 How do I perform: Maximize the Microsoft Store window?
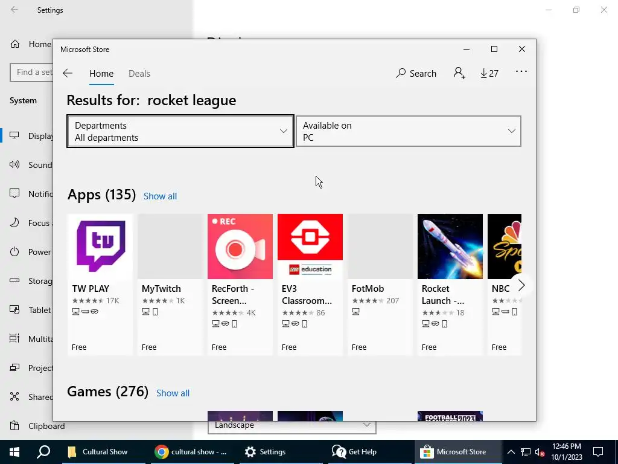494,49
